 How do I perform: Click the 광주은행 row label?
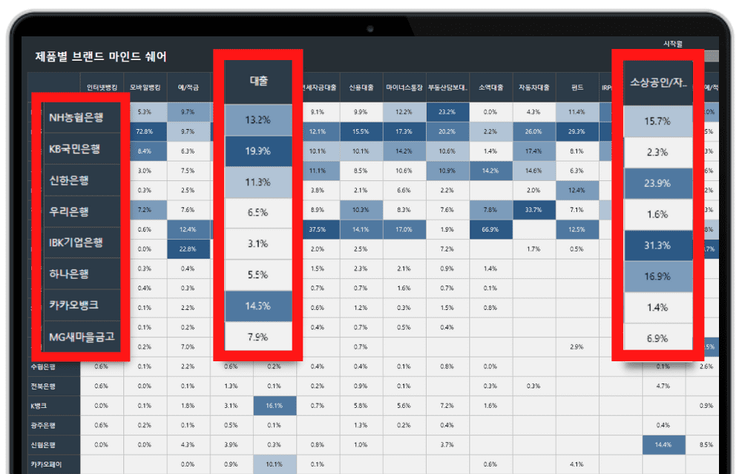pos(54,425)
